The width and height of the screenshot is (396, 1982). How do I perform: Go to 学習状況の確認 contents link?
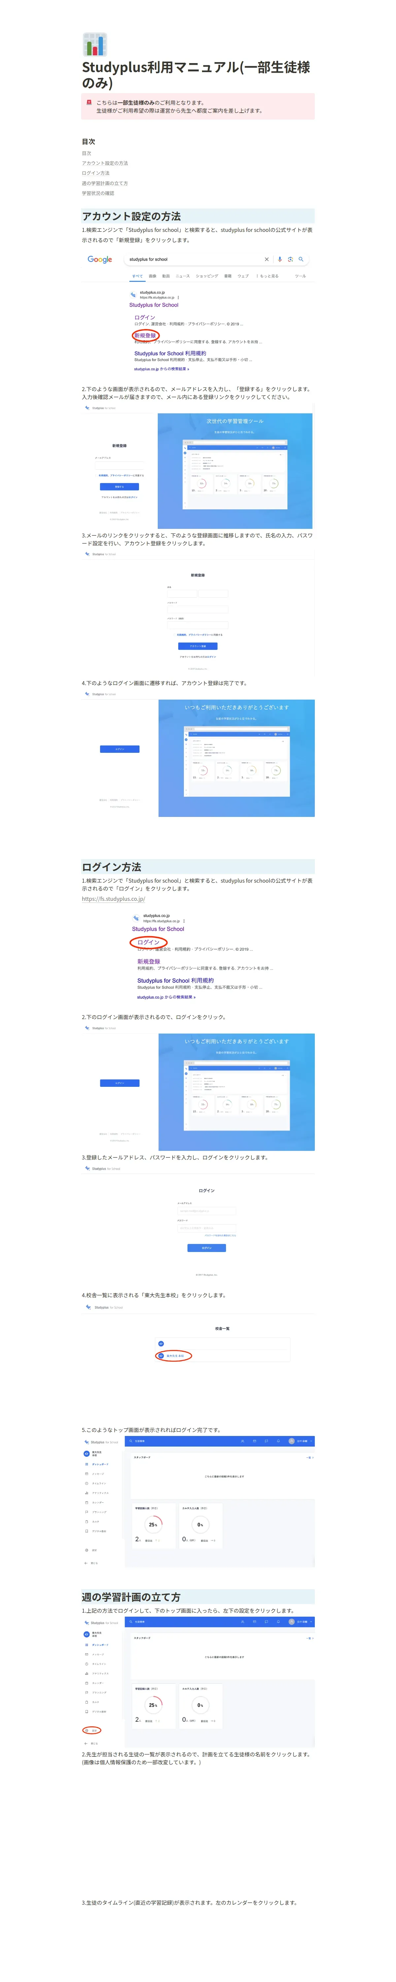pos(98,193)
